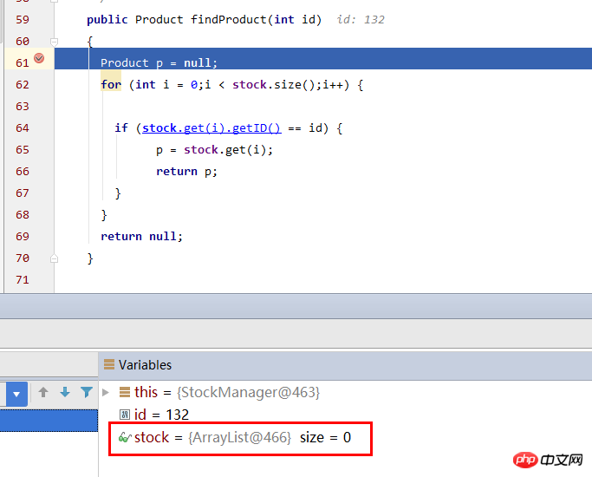Click the object icon next to this

pyautogui.click(x=125, y=392)
